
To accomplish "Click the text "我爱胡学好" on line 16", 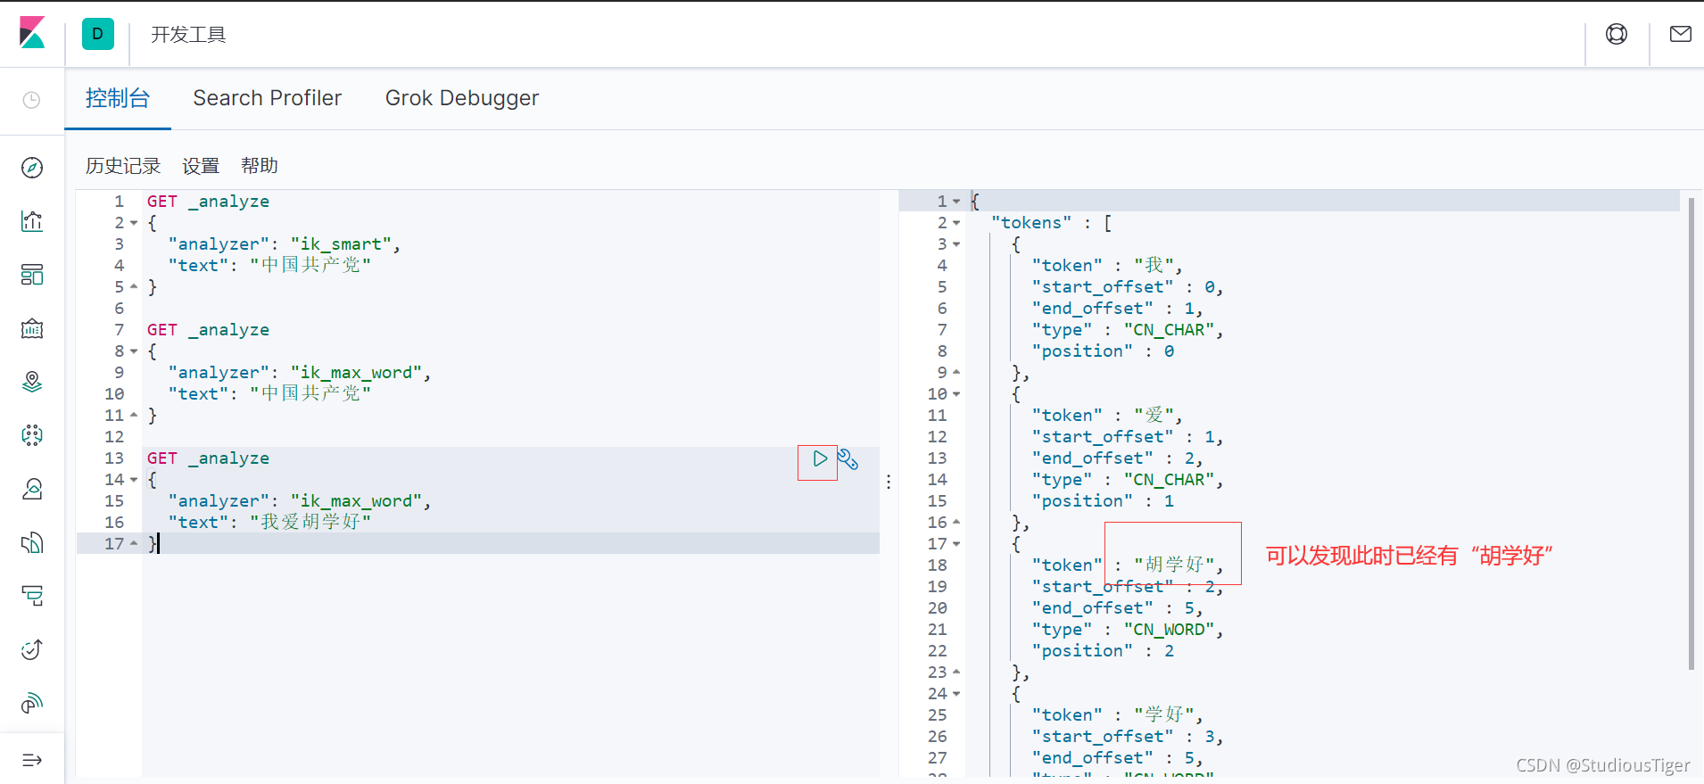I will 310,522.
